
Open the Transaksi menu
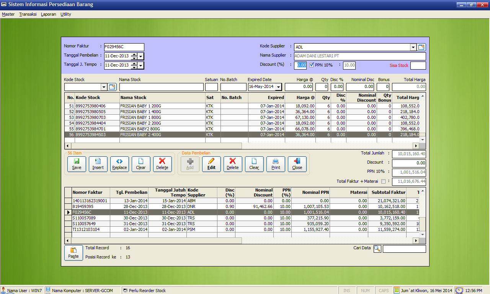point(28,14)
